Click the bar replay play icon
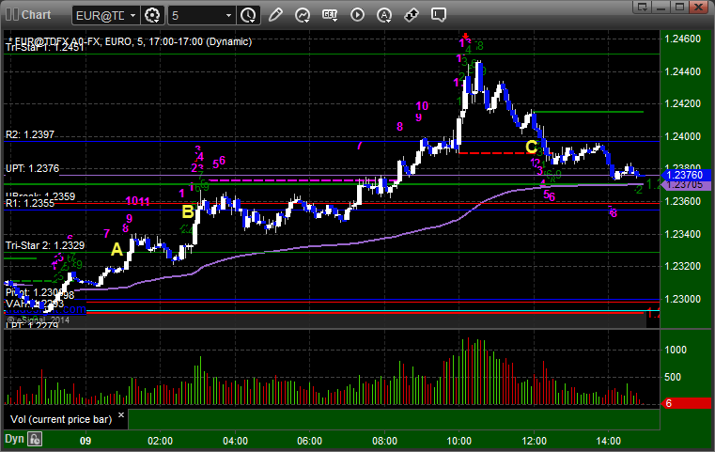The image size is (715, 452). point(357,15)
